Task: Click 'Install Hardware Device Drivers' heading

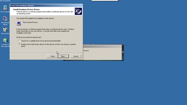Action: point(27,9)
